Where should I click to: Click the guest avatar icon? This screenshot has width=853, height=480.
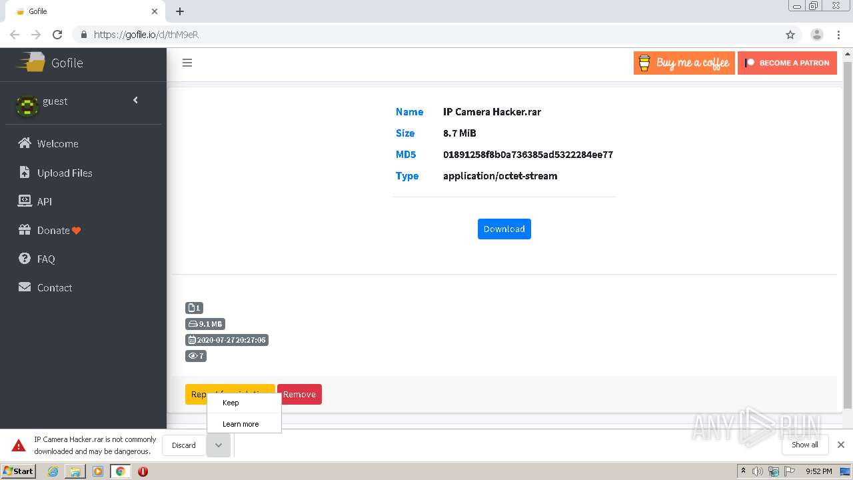[x=27, y=105]
